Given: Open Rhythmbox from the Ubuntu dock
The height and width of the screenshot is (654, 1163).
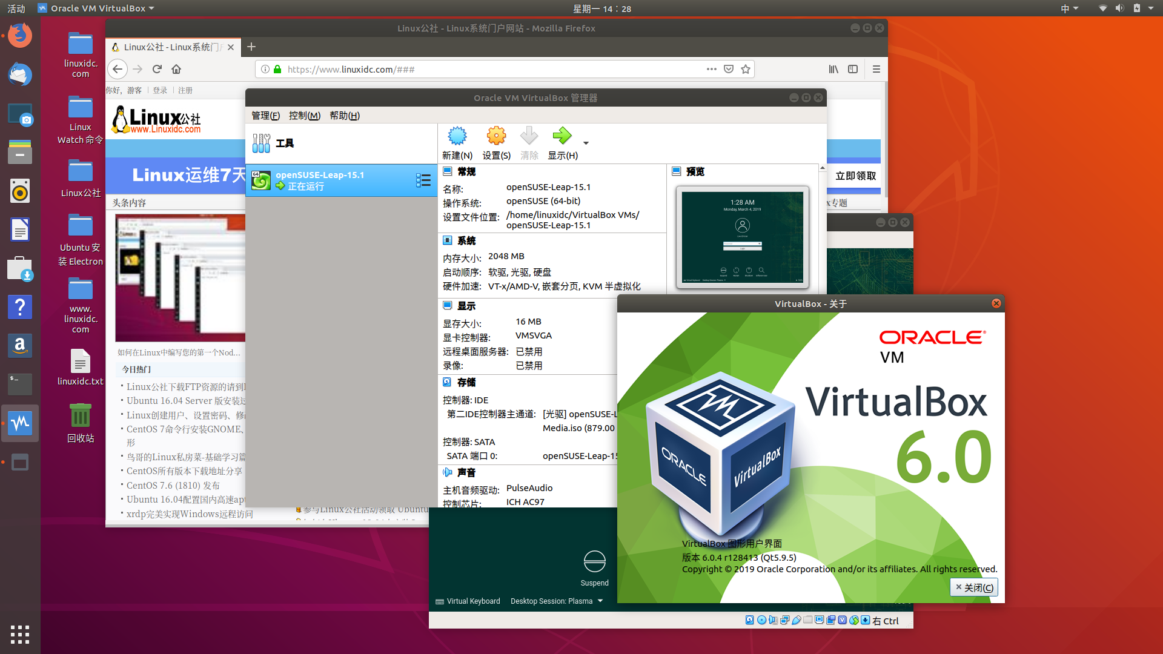Looking at the screenshot, I should [20, 191].
